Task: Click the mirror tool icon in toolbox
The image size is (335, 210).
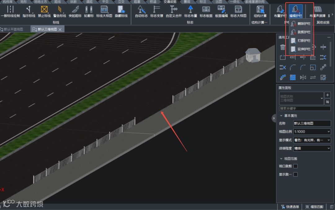Action: click(303, 77)
